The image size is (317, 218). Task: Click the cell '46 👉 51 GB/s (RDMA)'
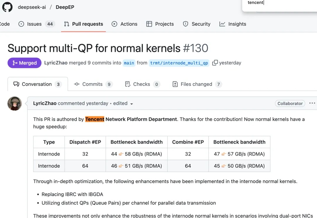(136, 166)
